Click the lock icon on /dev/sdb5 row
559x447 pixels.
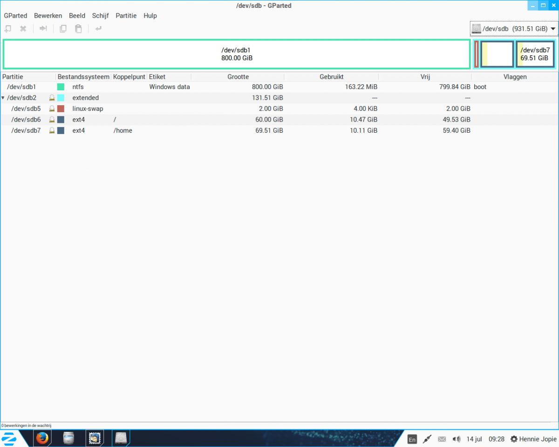52,108
